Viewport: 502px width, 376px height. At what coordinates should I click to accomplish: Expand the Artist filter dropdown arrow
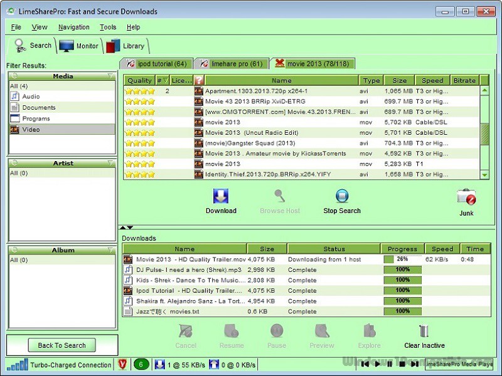110,163
